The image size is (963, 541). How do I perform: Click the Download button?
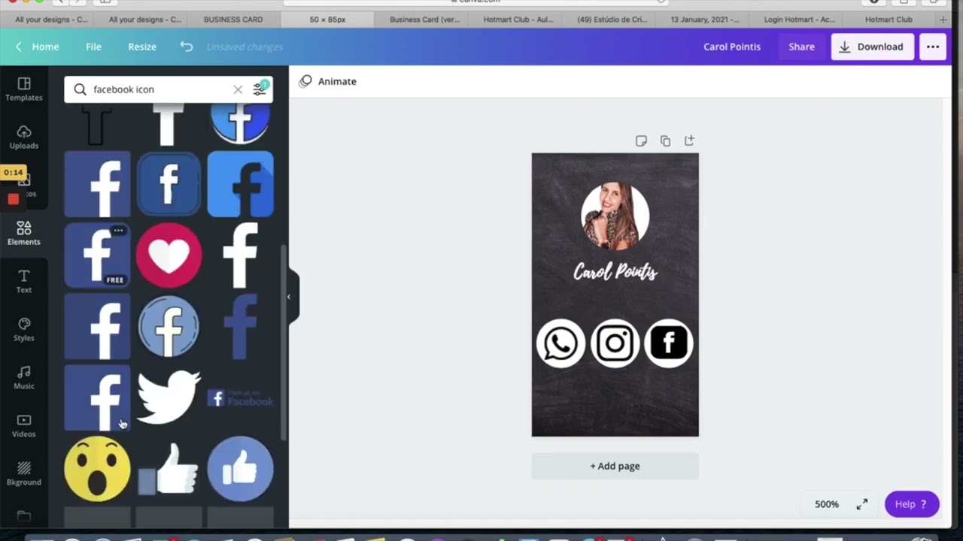(x=872, y=47)
